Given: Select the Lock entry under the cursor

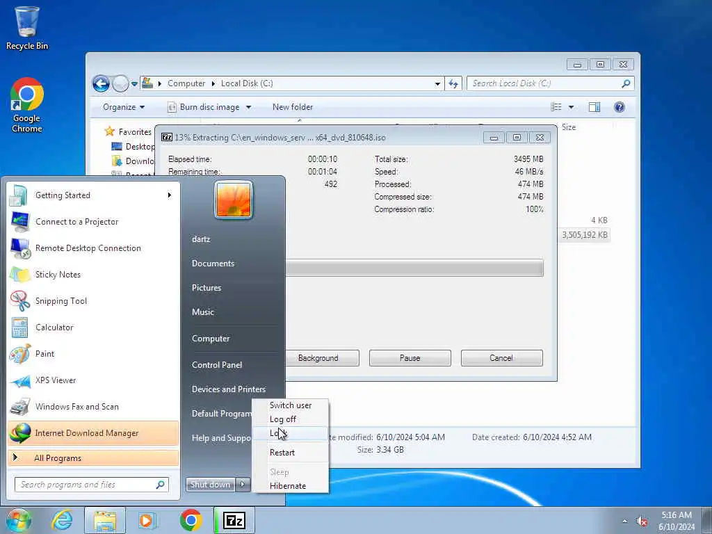Looking at the screenshot, I should pos(291,433).
